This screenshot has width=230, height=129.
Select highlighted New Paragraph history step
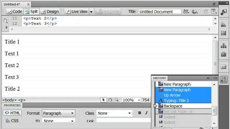(x=183, y=90)
